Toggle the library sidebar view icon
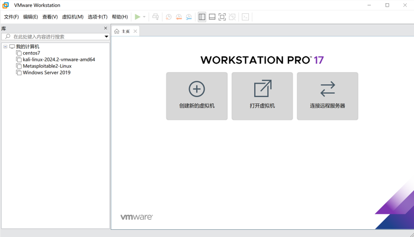The image size is (414, 237). coord(202,17)
